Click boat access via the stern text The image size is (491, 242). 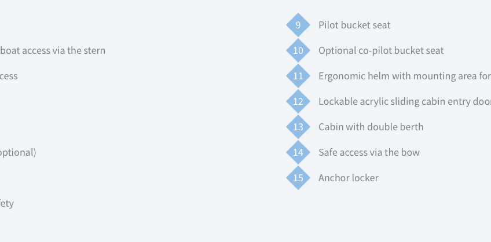click(x=53, y=50)
